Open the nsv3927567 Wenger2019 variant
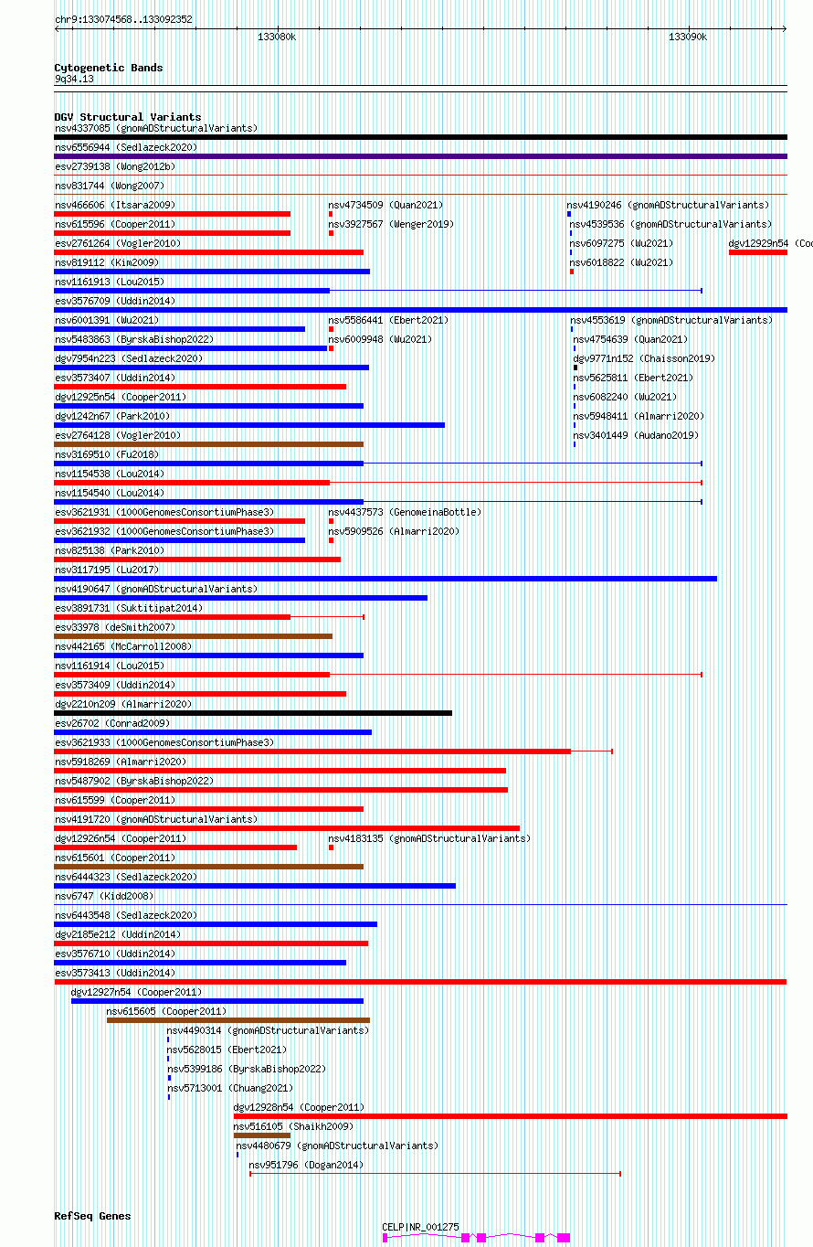The height and width of the screenshot is (1247, 813). pyautogui.click(x=391, y=224)
